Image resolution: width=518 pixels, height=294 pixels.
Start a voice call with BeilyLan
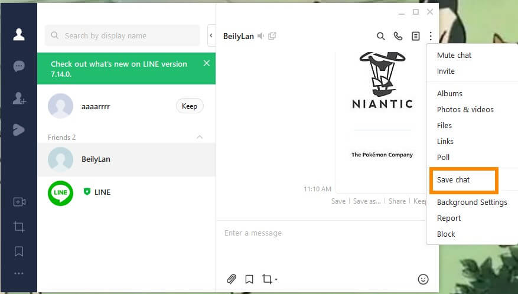(x=398, y=36)
